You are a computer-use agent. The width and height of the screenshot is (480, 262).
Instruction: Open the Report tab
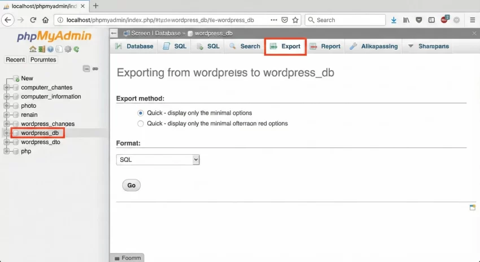pyautogui.click(x=325, y=46)
